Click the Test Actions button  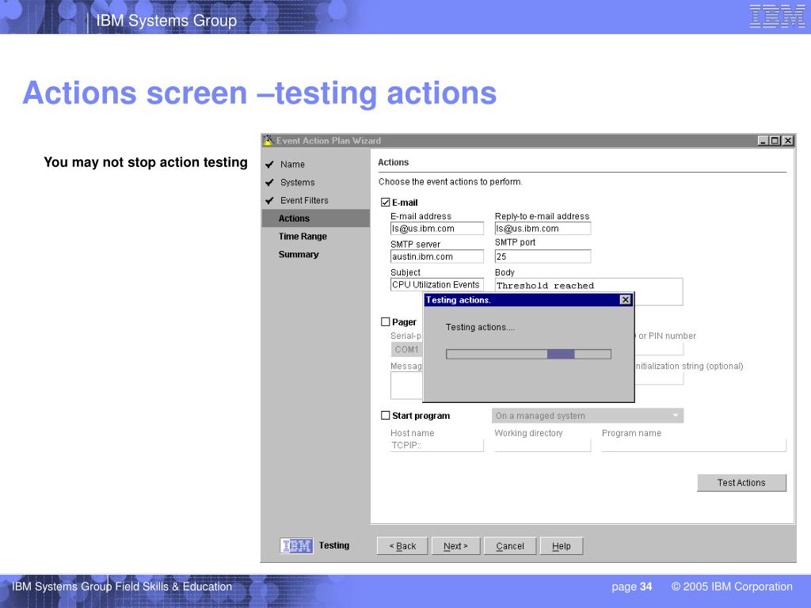click(741, 482)
